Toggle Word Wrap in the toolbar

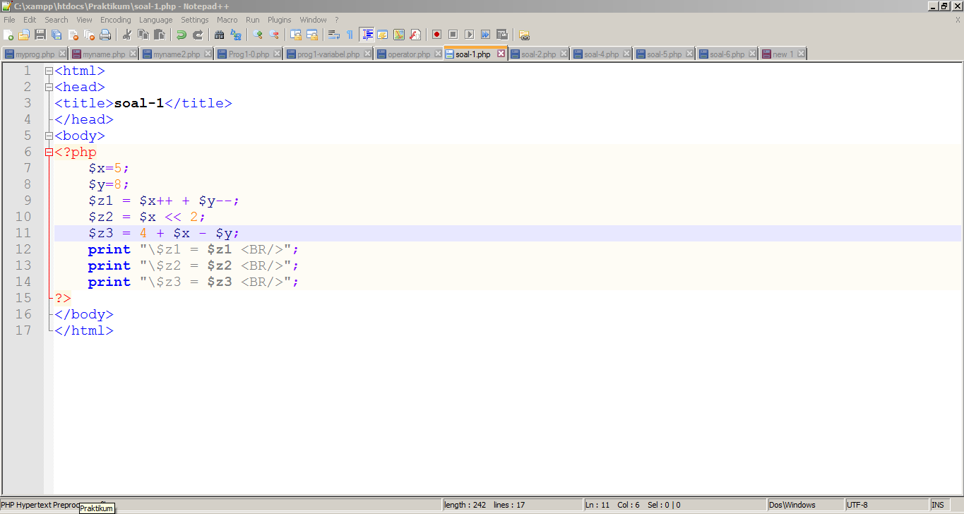pos(334,35)
